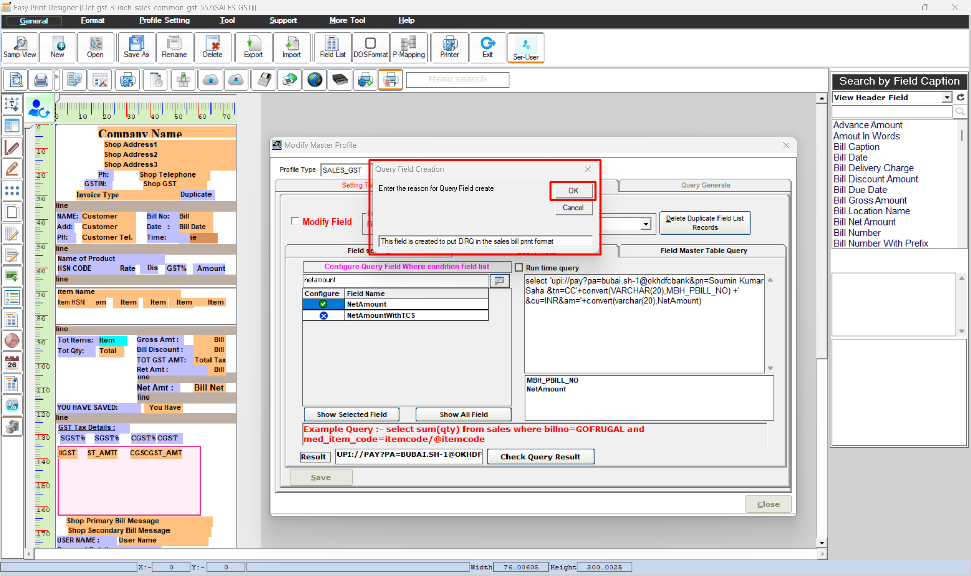This screenshot has width=971, height=576.
Task: Open the dropdown left of Delete Duplicate button
Action: [x=645, y=224]
